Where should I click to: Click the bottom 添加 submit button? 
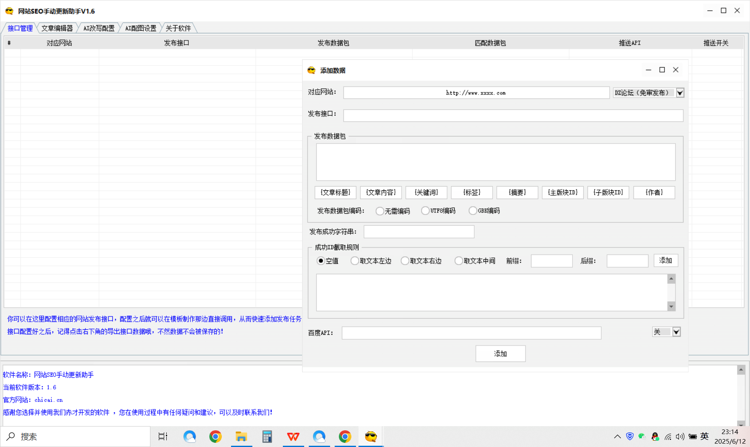coord(501,354)
